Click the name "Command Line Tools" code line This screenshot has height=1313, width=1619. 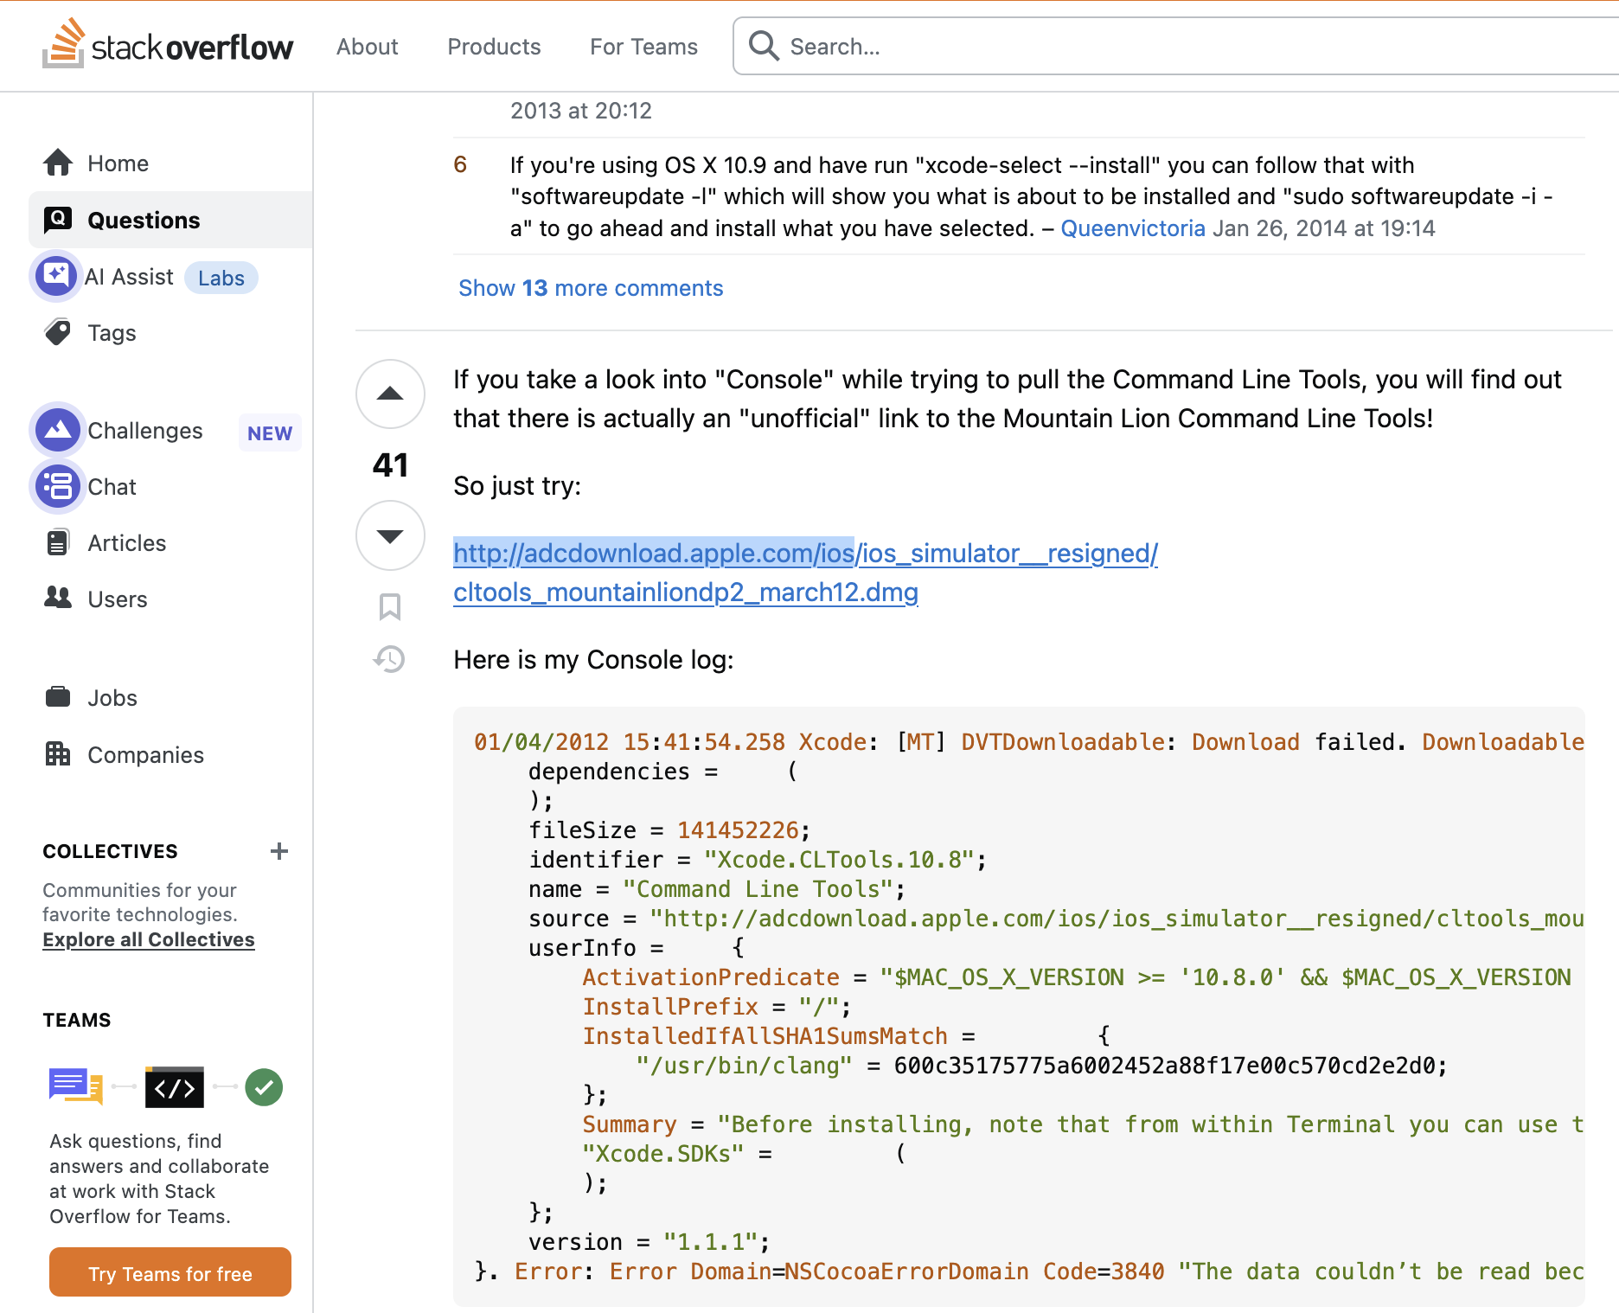pos(718,889)
